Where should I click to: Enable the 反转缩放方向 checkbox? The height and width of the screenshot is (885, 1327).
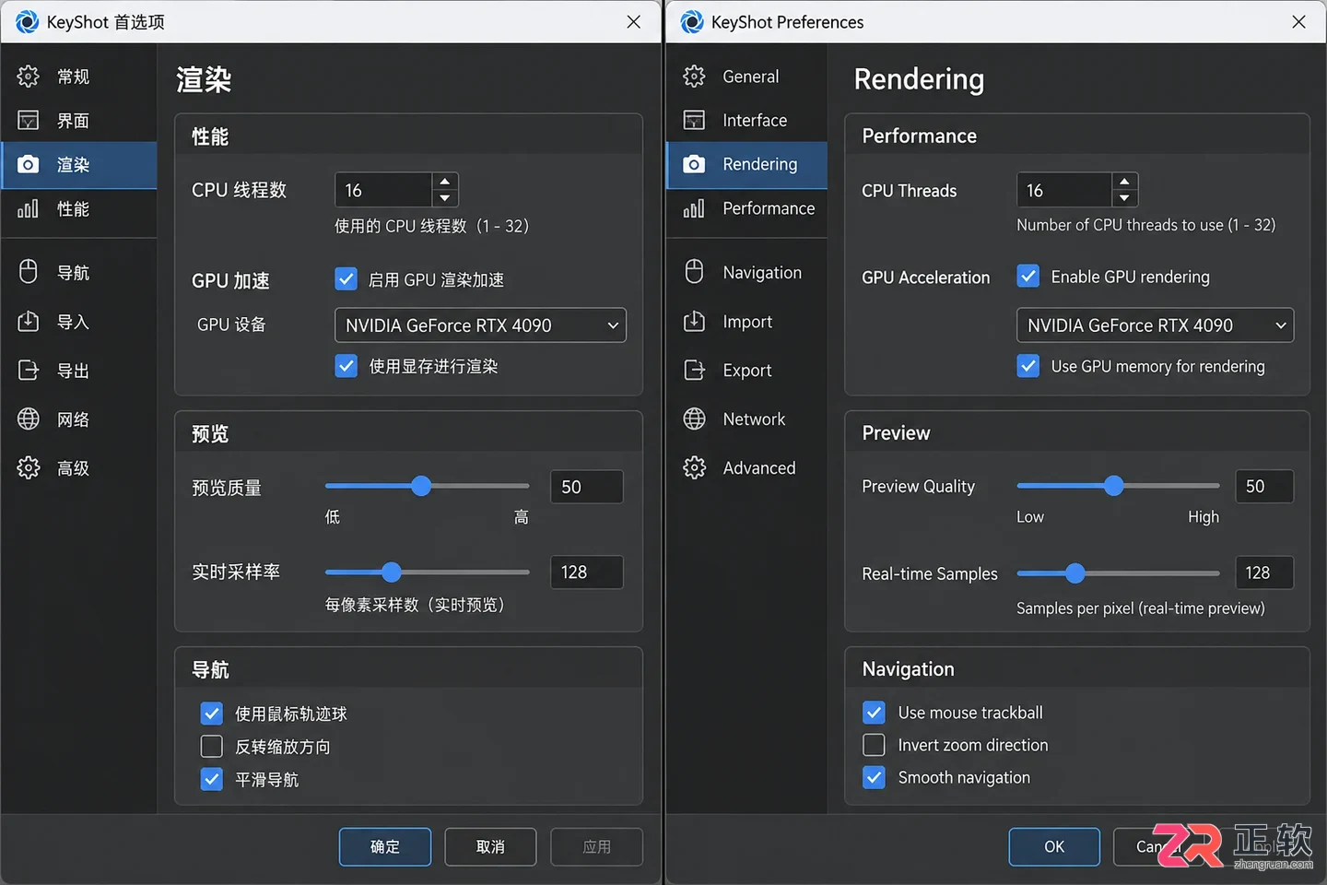[212, 747]
